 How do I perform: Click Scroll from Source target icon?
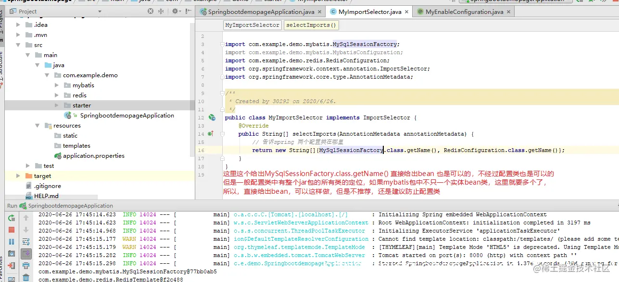click(x=151, y=11)
